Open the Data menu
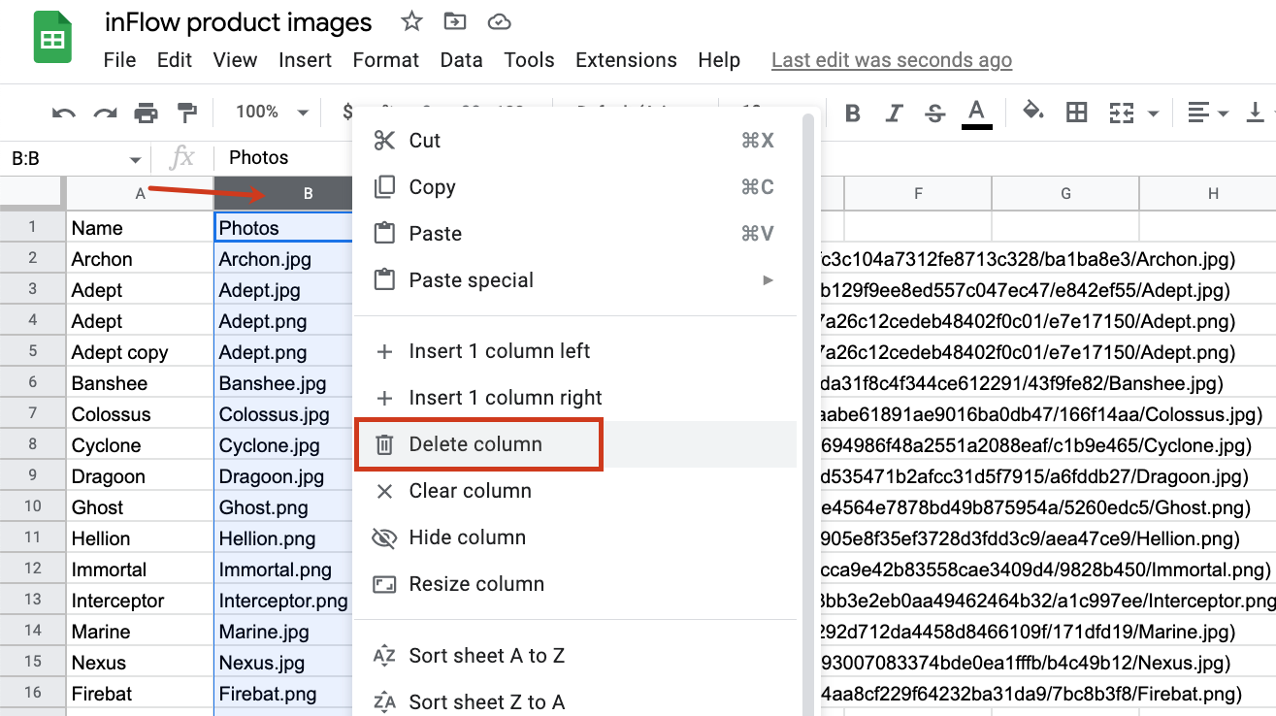 click(x=461, y=60)
